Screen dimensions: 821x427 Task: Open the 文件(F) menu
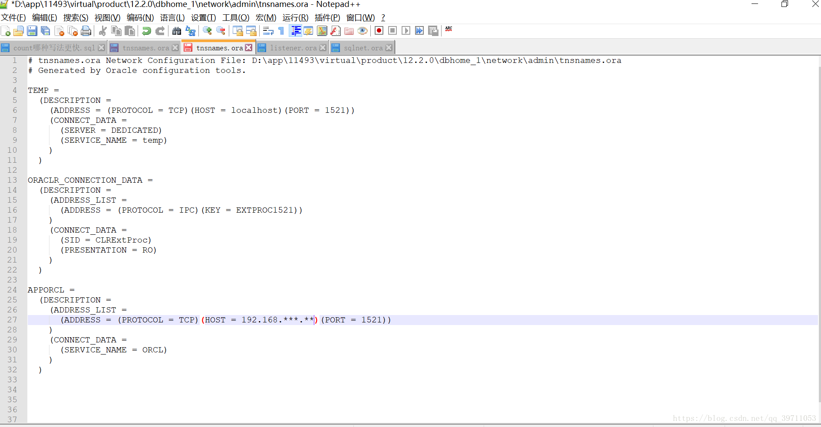(x=13, y=18)
